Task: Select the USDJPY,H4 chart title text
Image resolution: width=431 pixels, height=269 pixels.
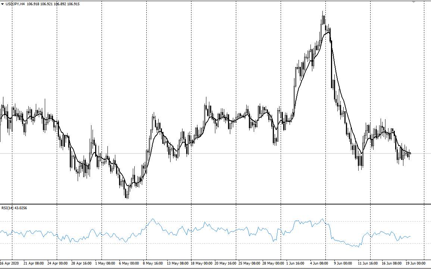Action: click(15, 4)
